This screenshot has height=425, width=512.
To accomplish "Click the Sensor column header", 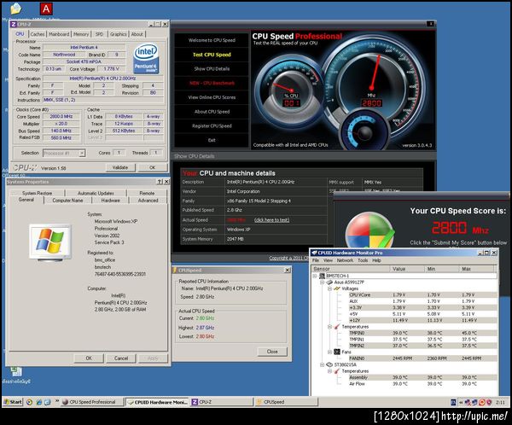I will click(351, 269).
